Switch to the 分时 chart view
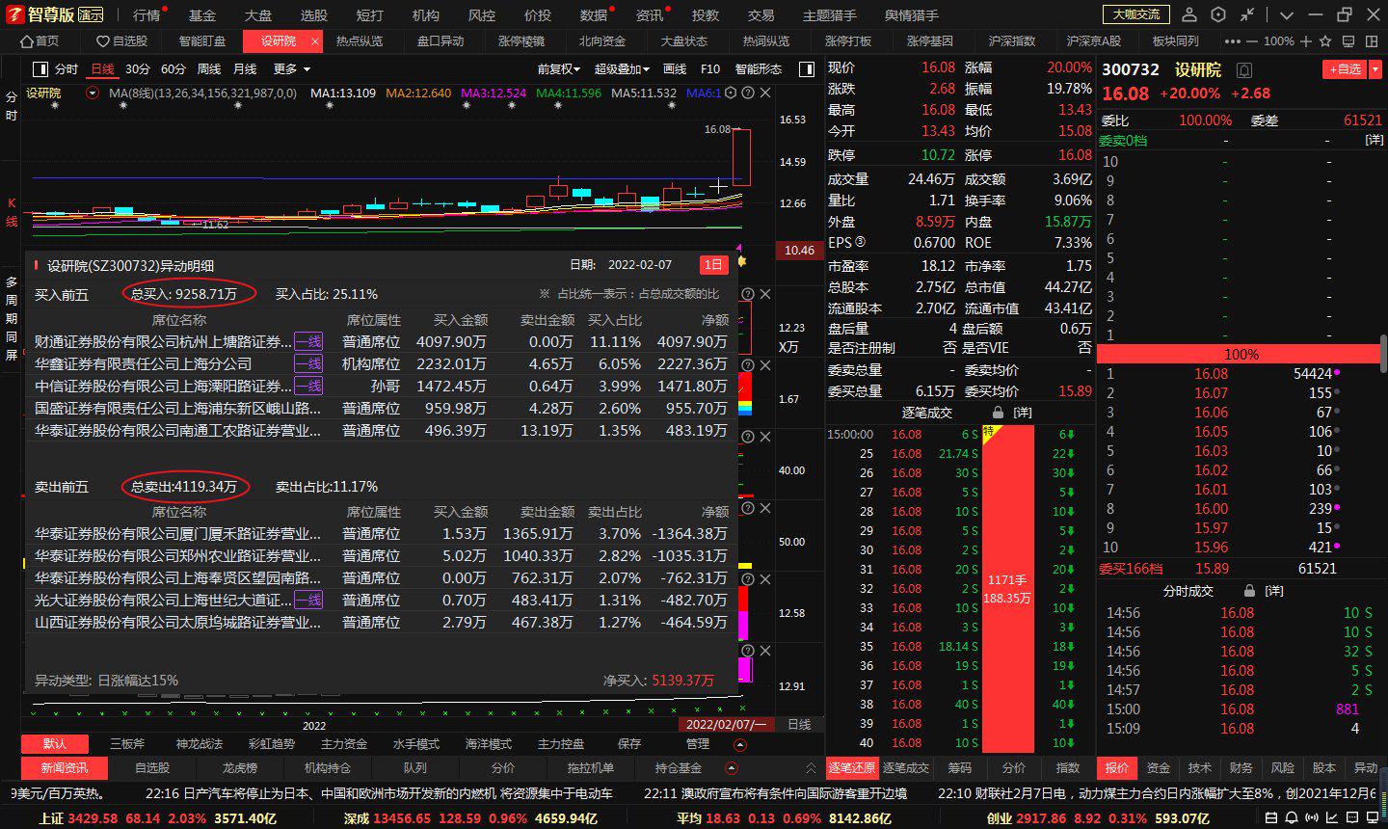Image resolution: width=1388 pixels, height=829 pixels. click(x=67, y=69)
